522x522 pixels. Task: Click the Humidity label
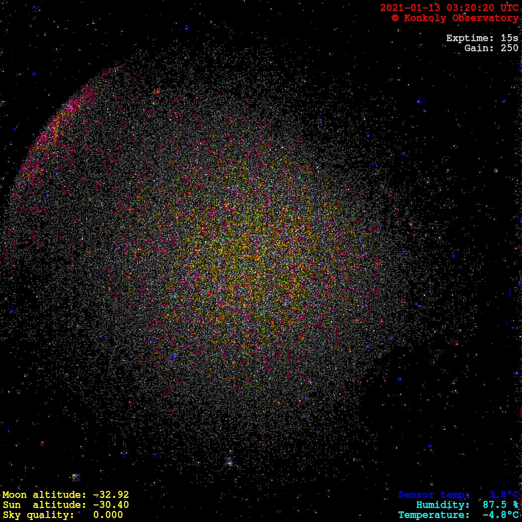pos(443,505)
